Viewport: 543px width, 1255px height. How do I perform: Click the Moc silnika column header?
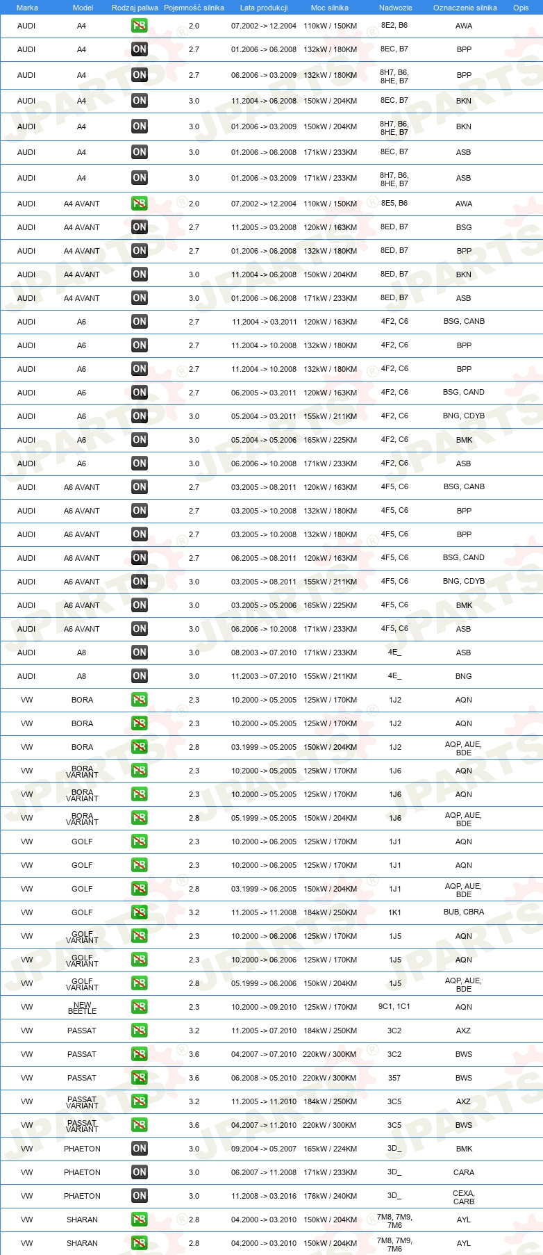pyautogui.click(x=330, y=8)
